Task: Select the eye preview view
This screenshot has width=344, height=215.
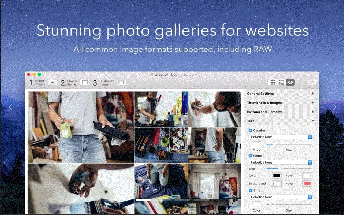Action: click(290, 83)
